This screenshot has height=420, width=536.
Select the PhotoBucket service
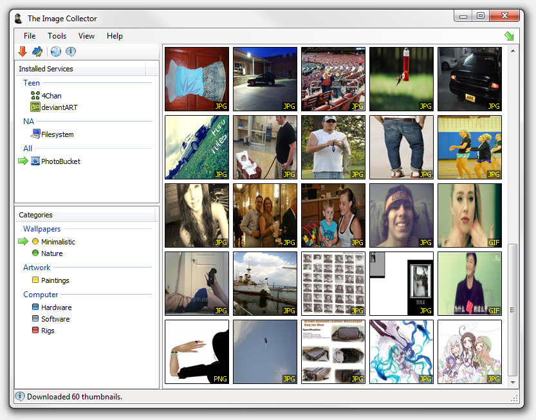pos(60,161)
